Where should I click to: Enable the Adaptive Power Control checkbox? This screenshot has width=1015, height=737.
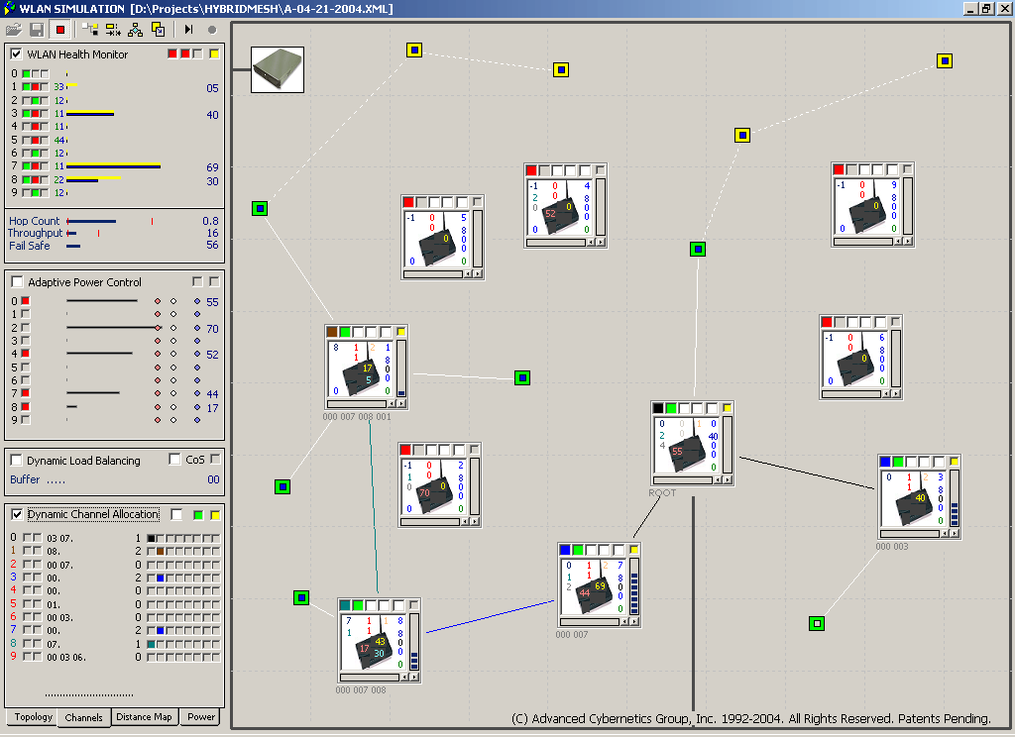pos(17,282)
